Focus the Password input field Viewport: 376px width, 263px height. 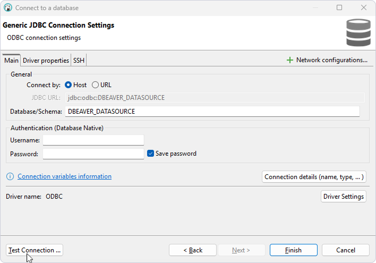click(x=93, y=154)
